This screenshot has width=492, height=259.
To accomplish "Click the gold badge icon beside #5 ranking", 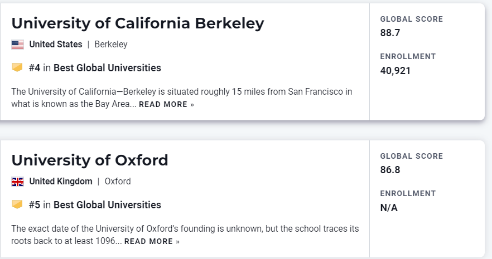I will click(x=17, y=204).
